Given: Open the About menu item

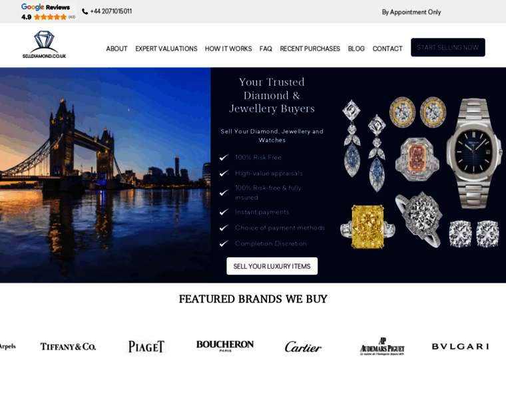Looking at the screenshot, I should pyautogui.click(x=117, y=49).
